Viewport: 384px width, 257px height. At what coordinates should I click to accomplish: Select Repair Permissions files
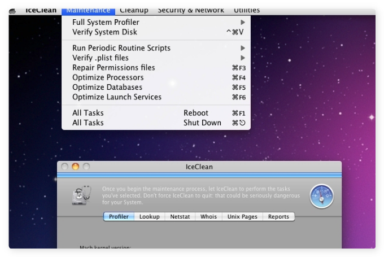[x=156, y=68]
